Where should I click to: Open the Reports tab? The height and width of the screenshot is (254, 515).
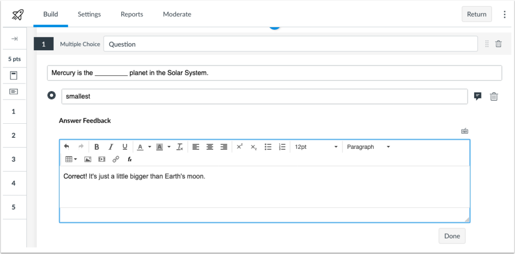132,14
